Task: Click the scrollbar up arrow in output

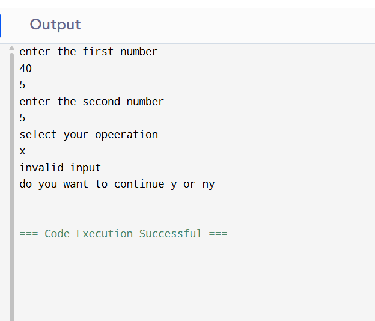Action: click(x=11, y=49)
